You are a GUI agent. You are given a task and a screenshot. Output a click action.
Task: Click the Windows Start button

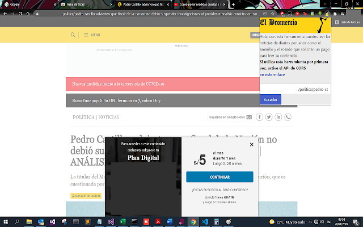(x=6, y=222)
